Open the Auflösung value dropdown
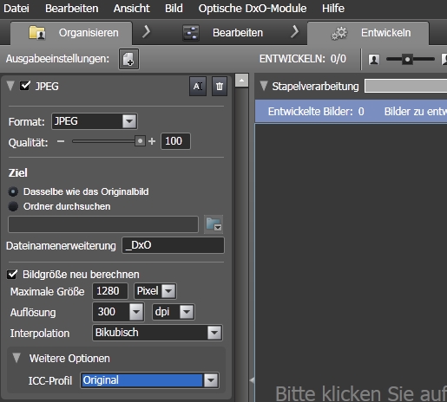Image resolution: width=447 pixels, height=402 pixels. tap(136, 312)
